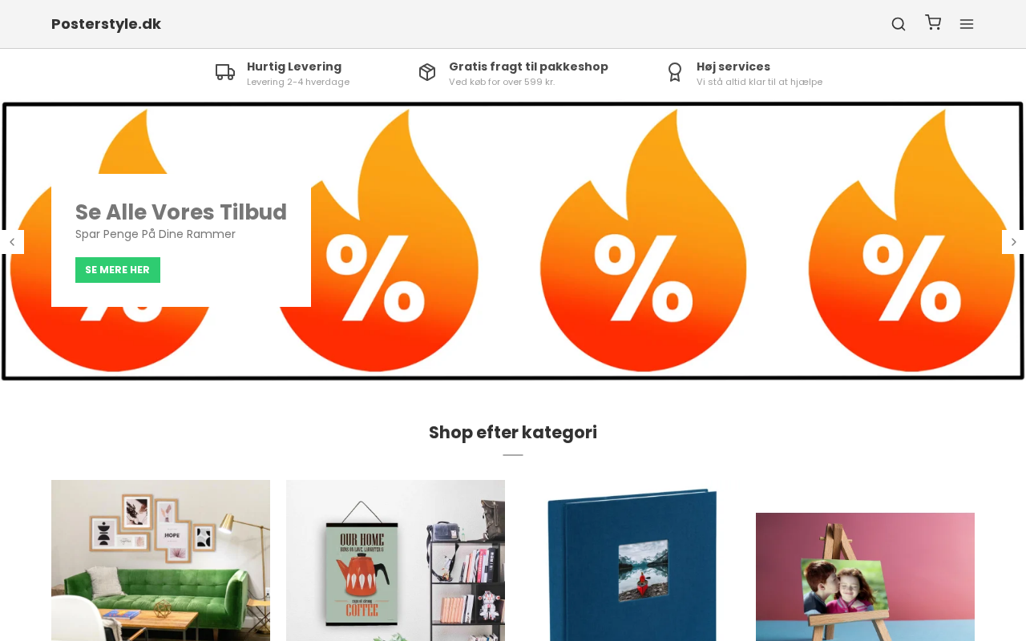Go to next banner slide

[1014, 242]
